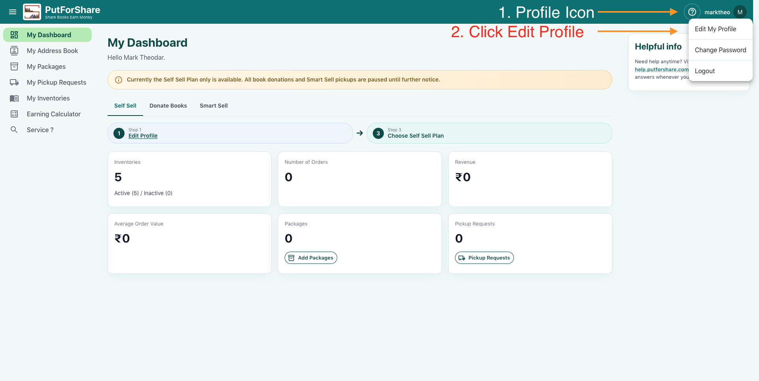Open My Pickup Requests
Viewport: 759px width, 381px height.
point(47,82)
